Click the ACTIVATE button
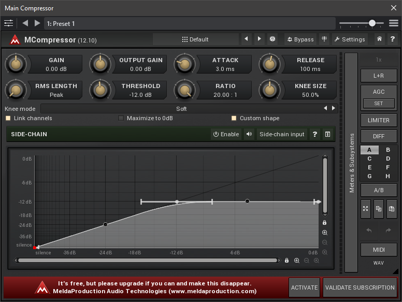 click(304, 287)
